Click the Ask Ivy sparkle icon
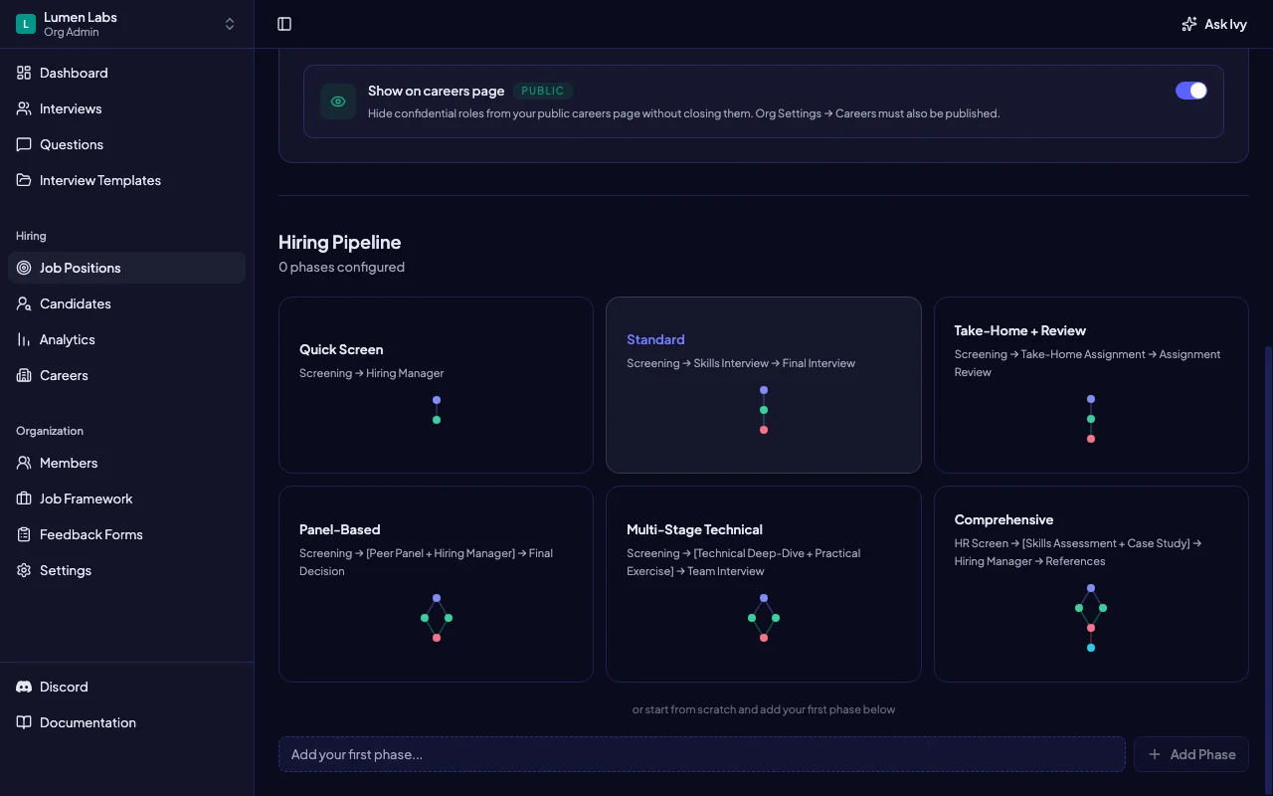1273x796 pixels. tap(1188, 24)
